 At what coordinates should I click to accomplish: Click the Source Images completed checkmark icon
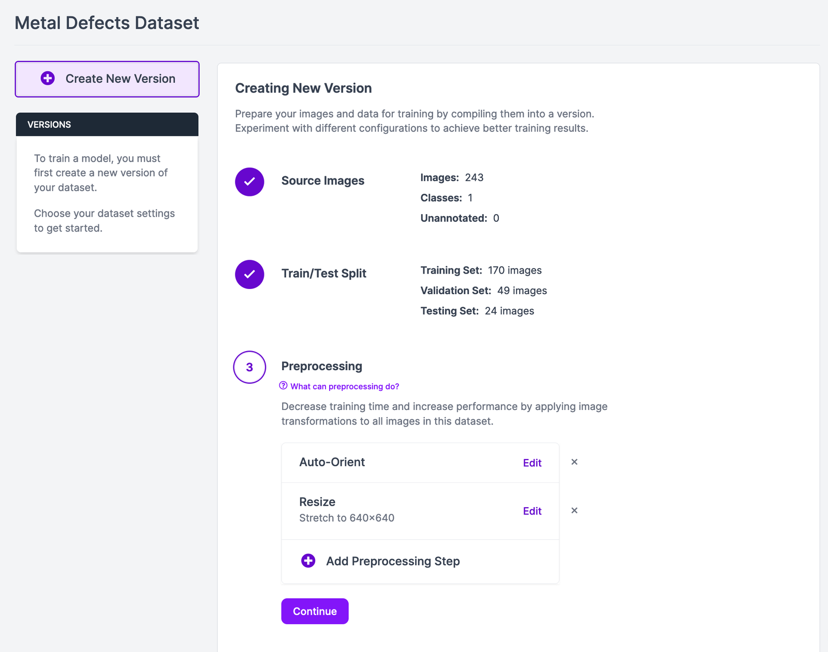point(249,182)
